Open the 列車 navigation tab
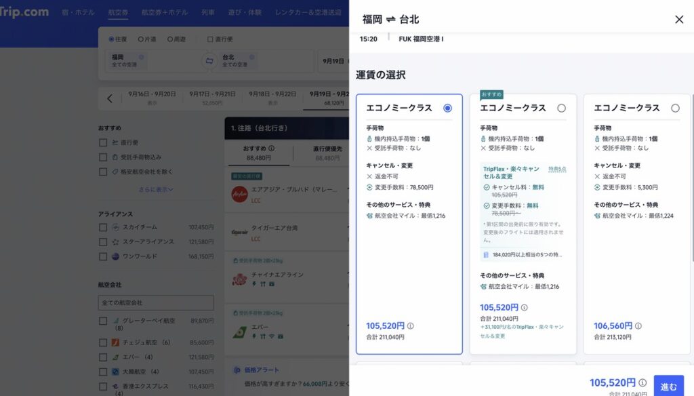694x396 pixels. (208, 12)
